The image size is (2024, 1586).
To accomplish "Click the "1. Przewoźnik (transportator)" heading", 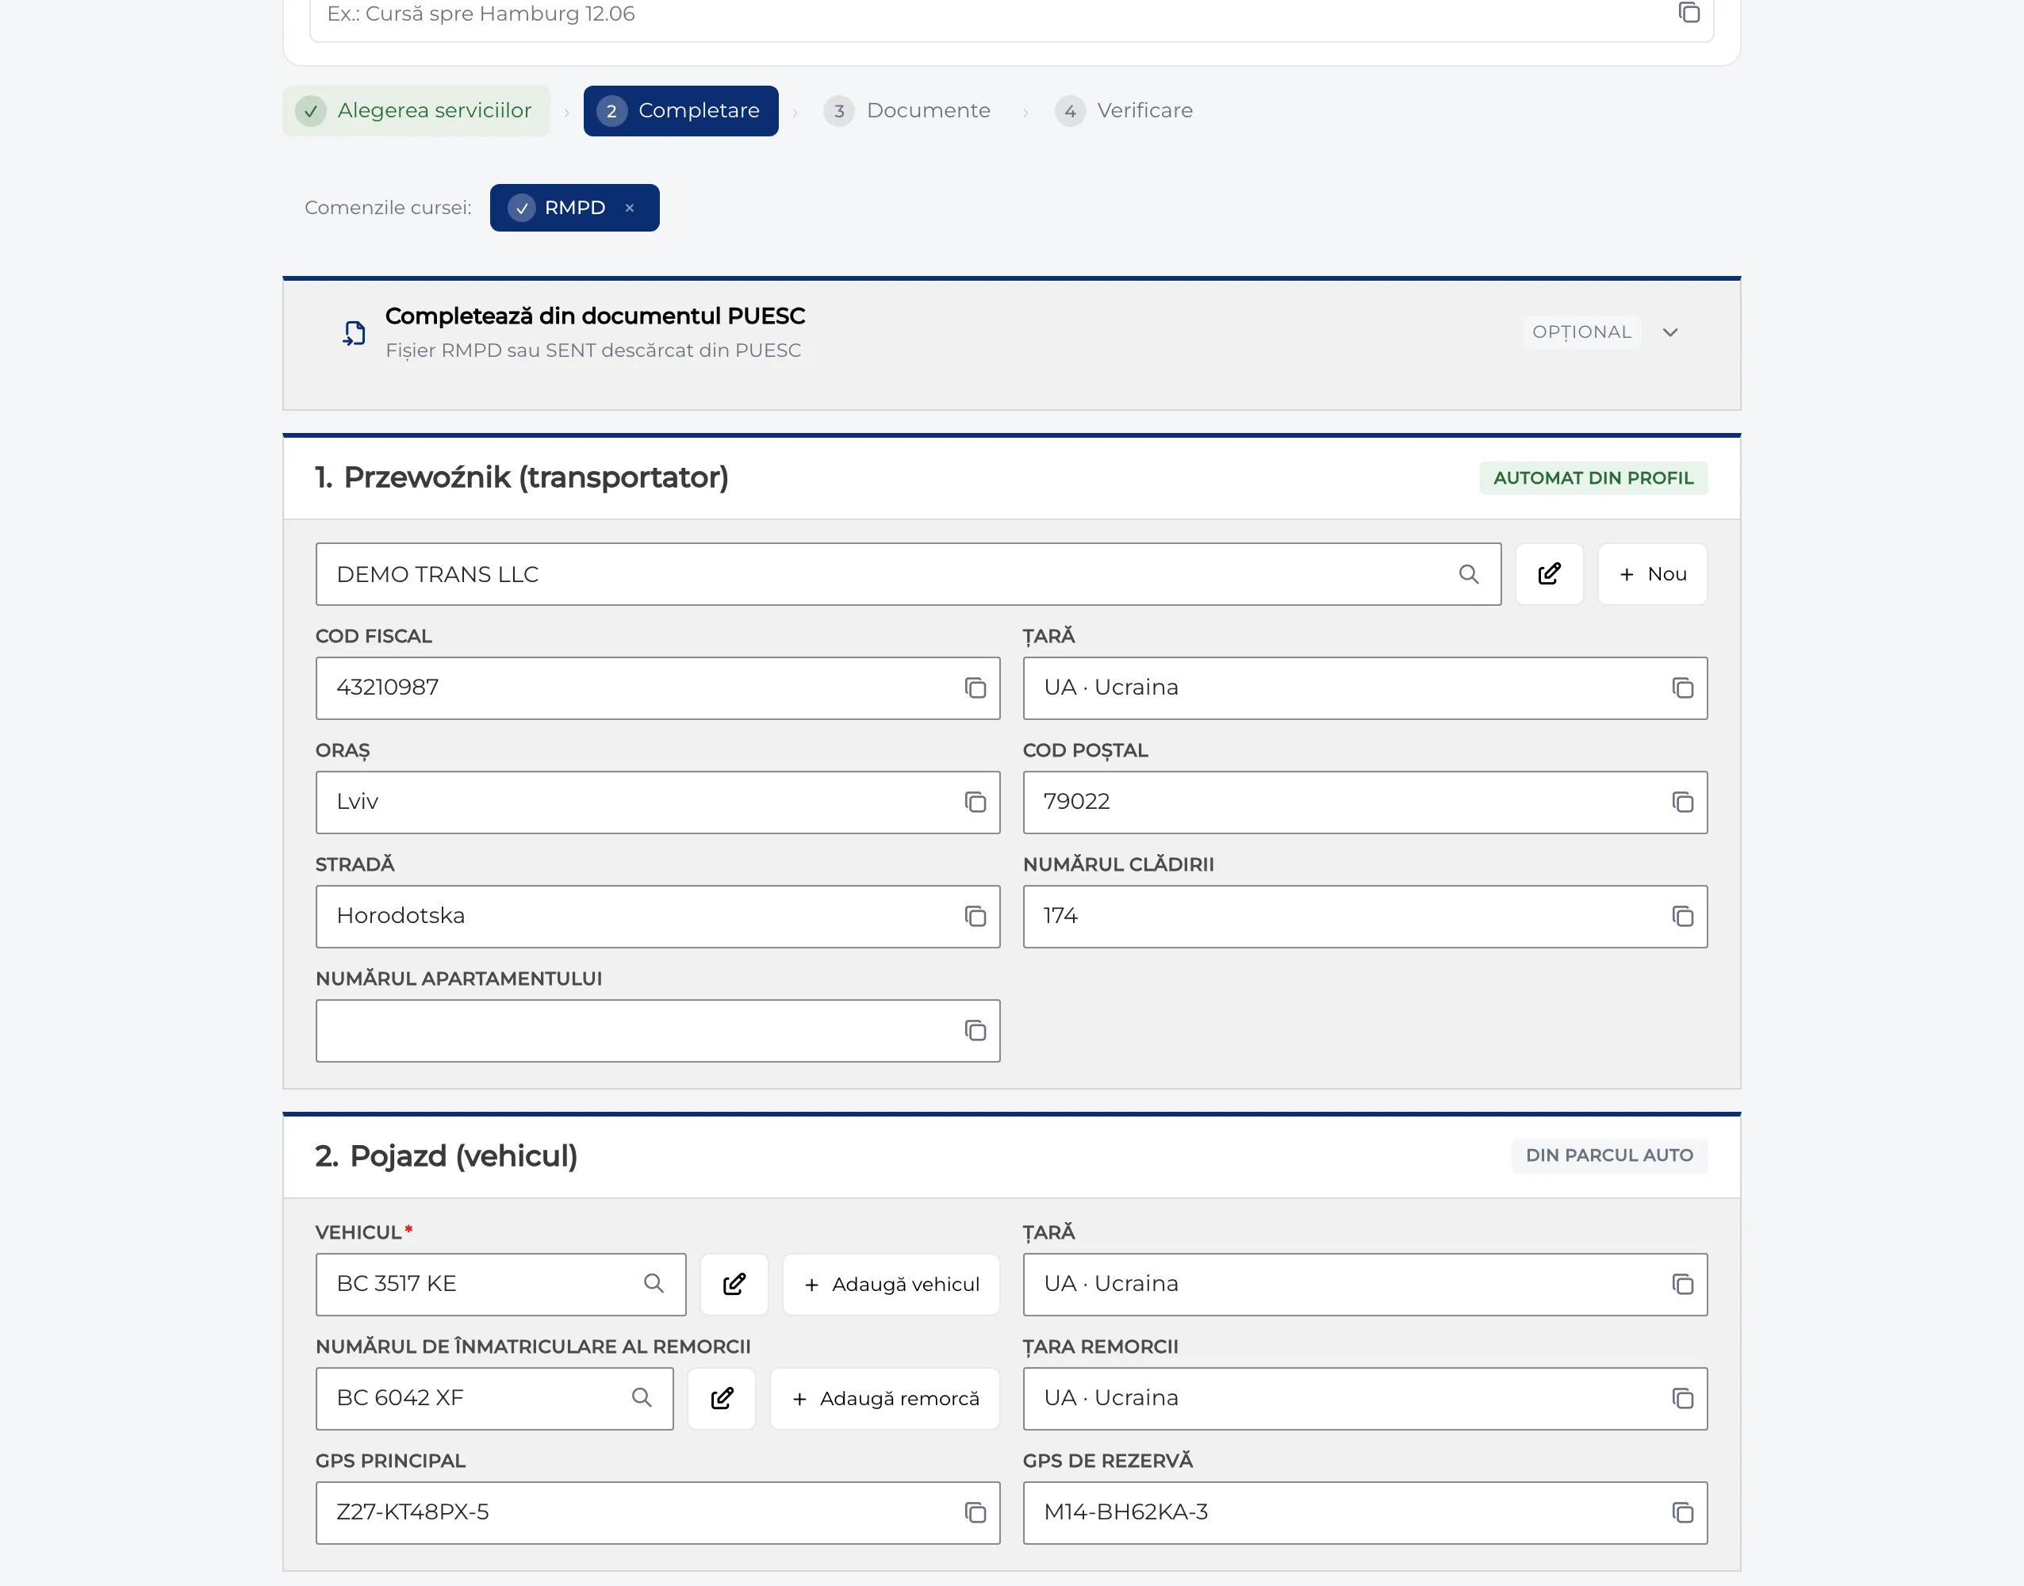I will click(522, 477).
